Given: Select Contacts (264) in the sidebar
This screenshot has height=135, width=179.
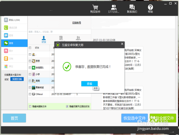Looking at the screenshot, I should pos(15,20).
